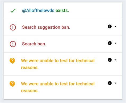Open info icon for Search suggestion ban

[x=110, y=27]
